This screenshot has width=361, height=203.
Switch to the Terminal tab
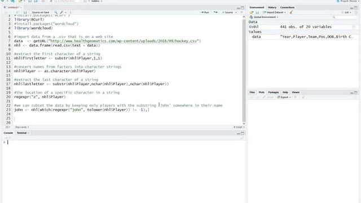point(21,133)
